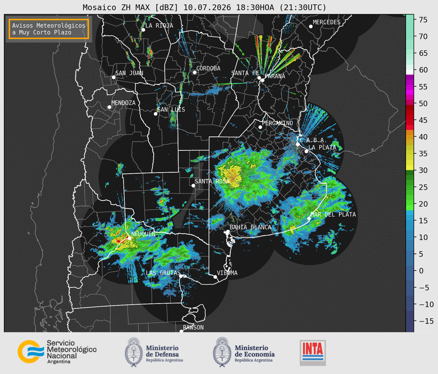
Task: Click the Mar del Plata city marker
Action: click(x=309, y=218)
